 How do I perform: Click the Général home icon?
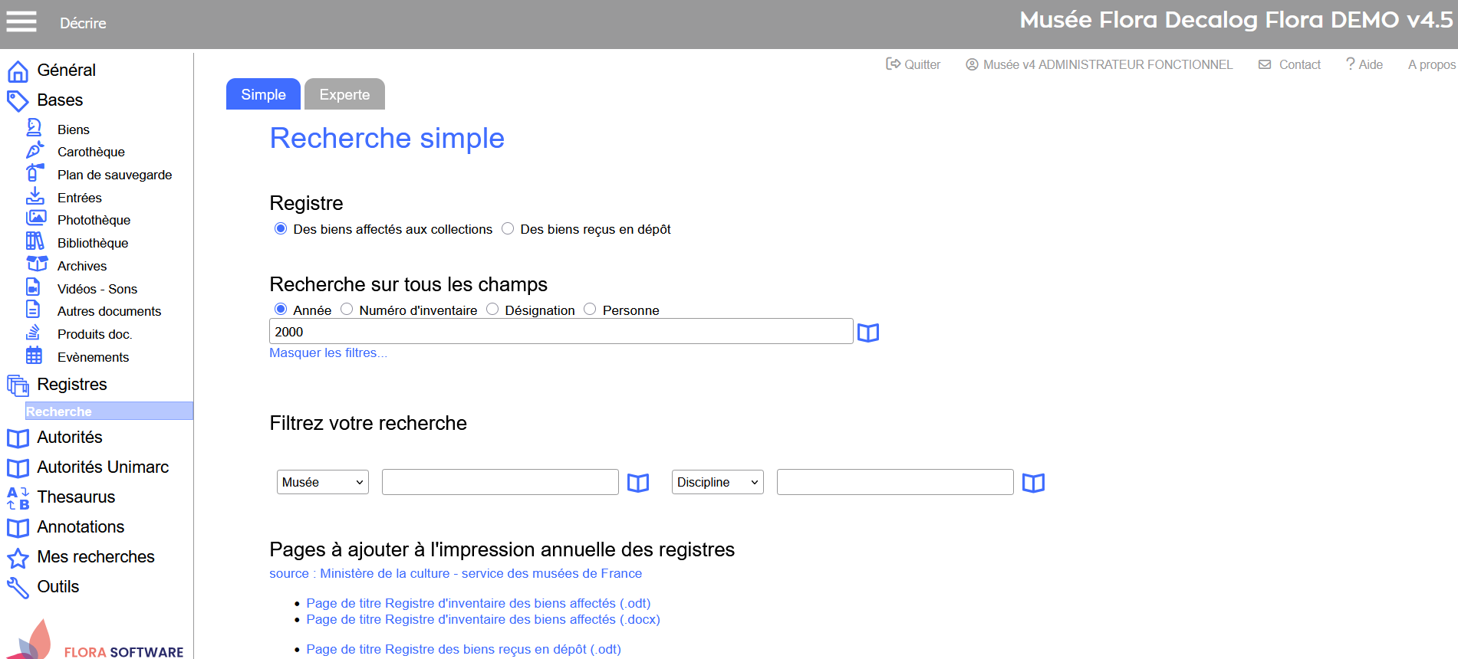point(18,71)
